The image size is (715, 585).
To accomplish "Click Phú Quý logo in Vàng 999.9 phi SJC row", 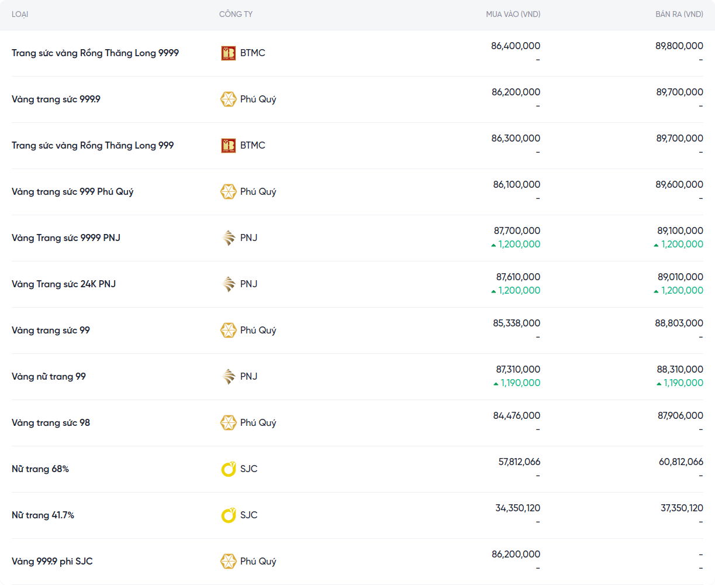I will point(228,562).
